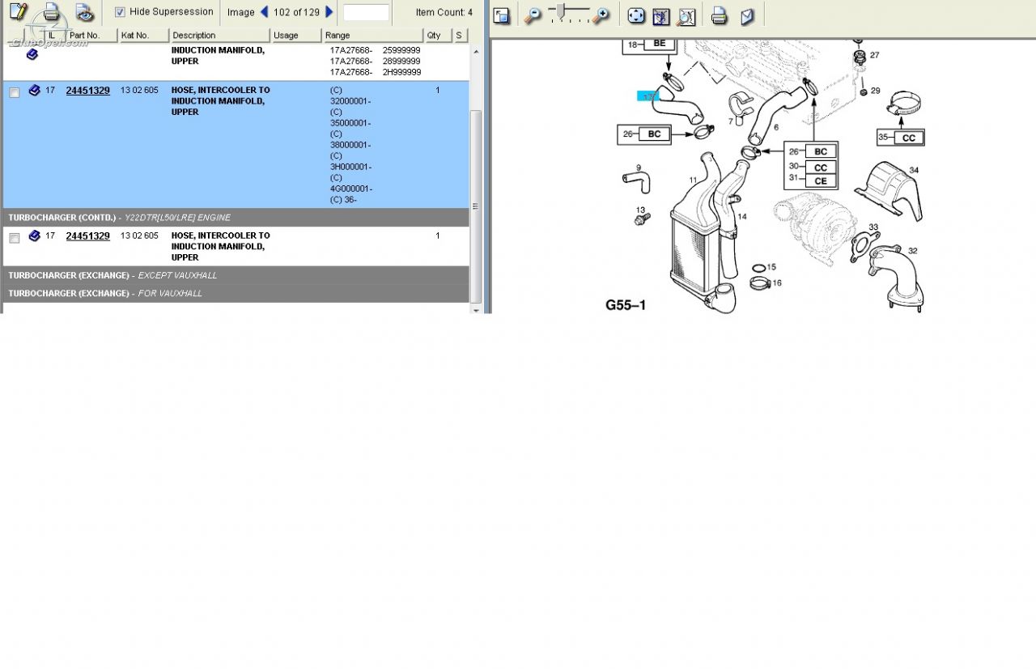Click callout number 9 on diagram
Screen dimensions: 1036x671
click(638, 168)
